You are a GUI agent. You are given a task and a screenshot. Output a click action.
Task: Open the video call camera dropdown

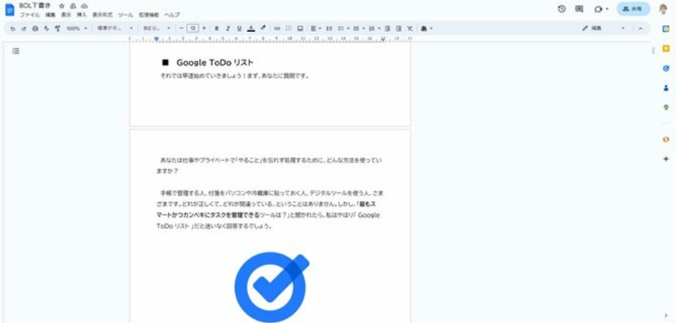[601, 9]
